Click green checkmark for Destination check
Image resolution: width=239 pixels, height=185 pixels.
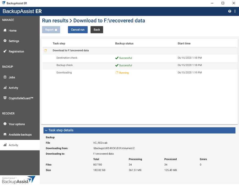point(117,58)
